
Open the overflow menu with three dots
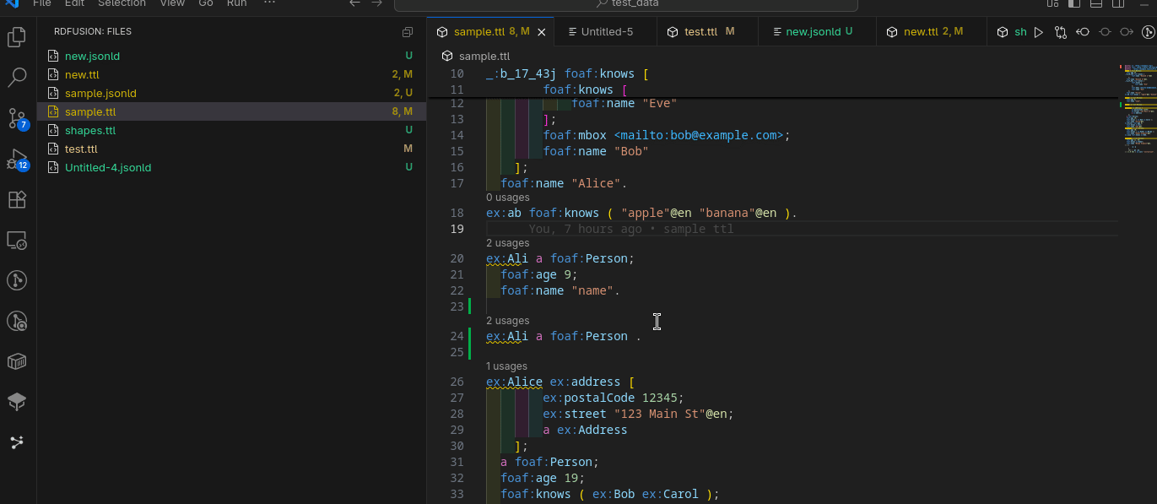coord(269,3)
